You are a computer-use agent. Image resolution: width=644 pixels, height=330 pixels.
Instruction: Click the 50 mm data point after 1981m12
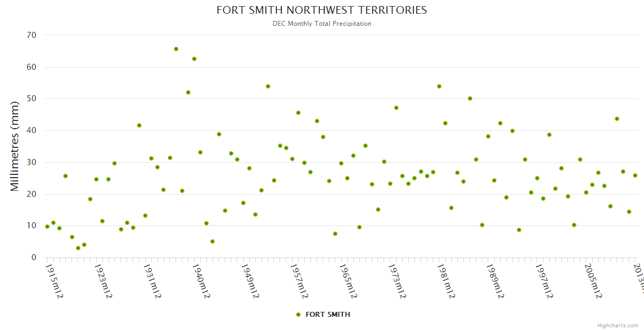(470, 98)
